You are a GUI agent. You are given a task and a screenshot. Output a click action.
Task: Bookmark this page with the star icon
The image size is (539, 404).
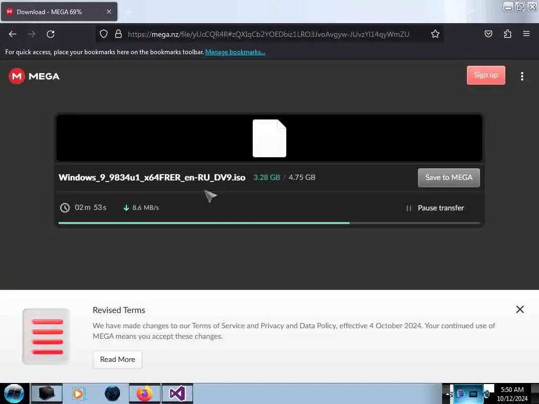pyautogui.click(x=435, y=34)
